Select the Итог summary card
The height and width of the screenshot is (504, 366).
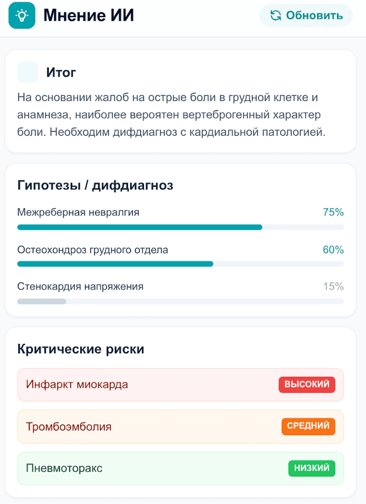183,101
